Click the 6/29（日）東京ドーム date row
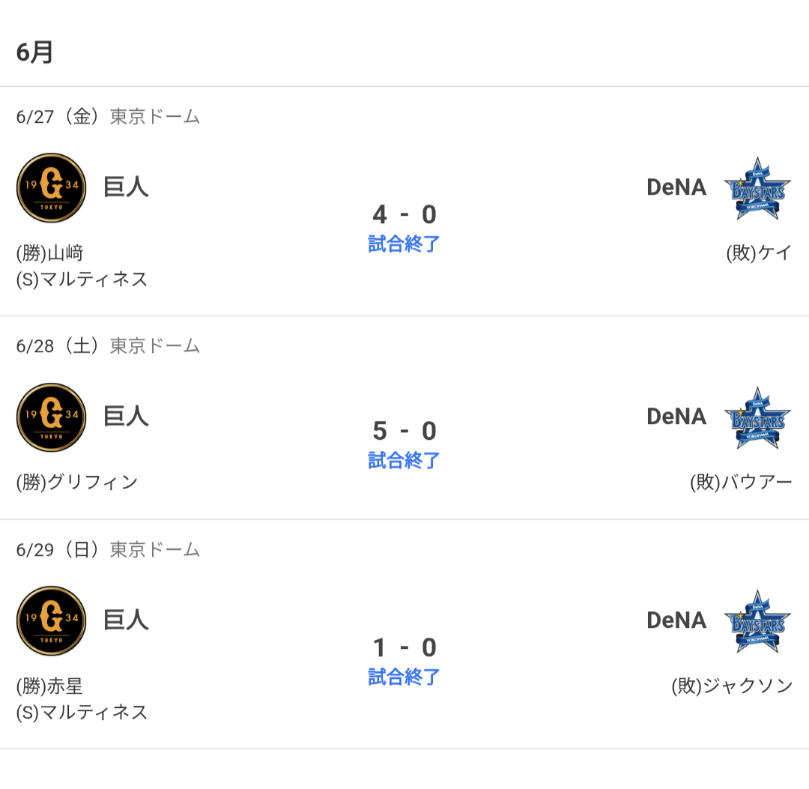 [x=108, y=549]
